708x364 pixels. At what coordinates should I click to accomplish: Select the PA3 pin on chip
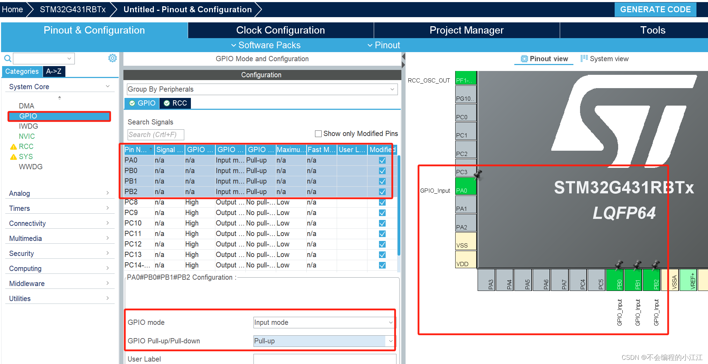[486, 280]
